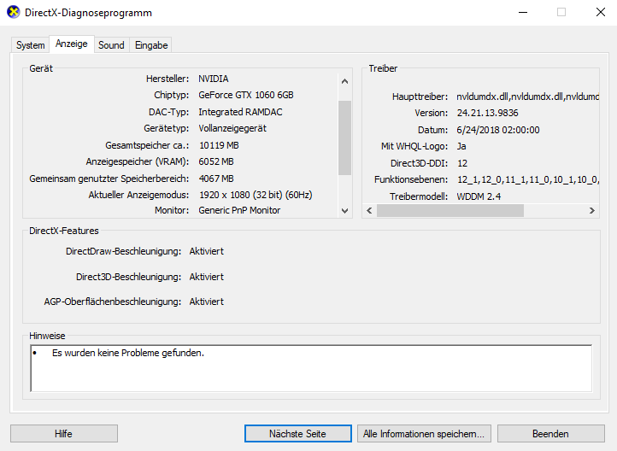Click the Gerät list scroll-down arrow

(x=344, y=211)
